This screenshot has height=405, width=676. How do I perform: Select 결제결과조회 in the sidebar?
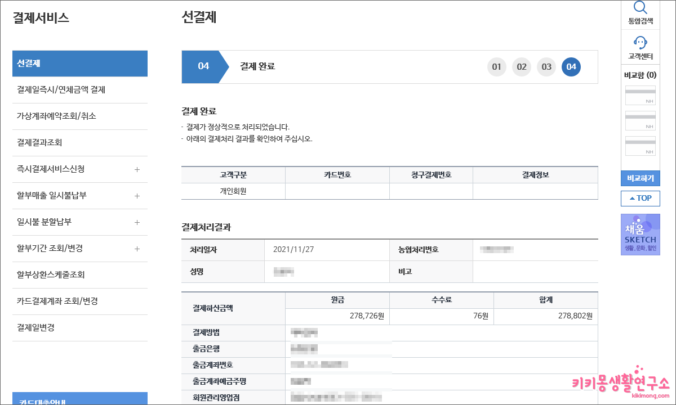click(79, 143)
